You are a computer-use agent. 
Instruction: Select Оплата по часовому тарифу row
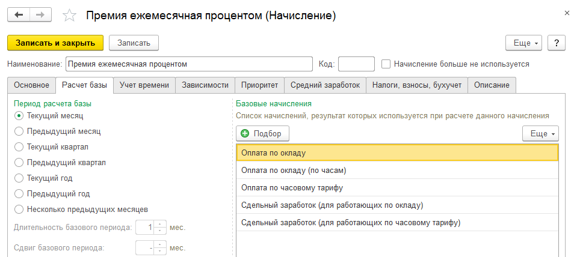pos(397,188)
